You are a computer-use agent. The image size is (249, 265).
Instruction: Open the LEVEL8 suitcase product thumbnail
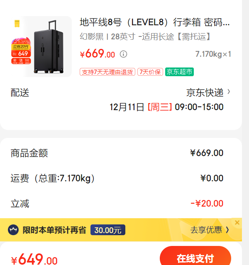click(41, 47)
